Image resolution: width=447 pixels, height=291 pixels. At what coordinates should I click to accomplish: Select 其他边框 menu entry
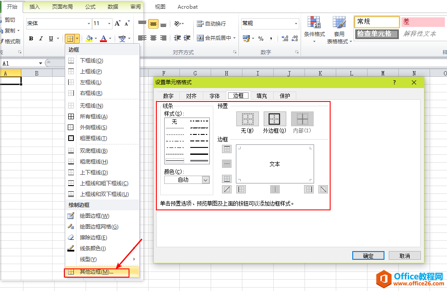pos(96,272)
